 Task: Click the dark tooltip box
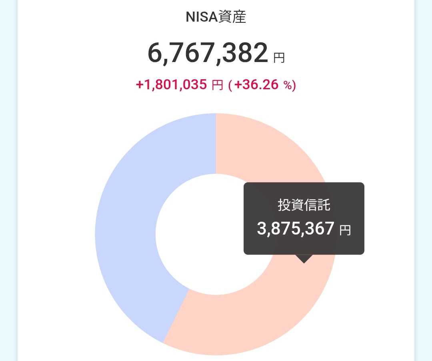304,219
